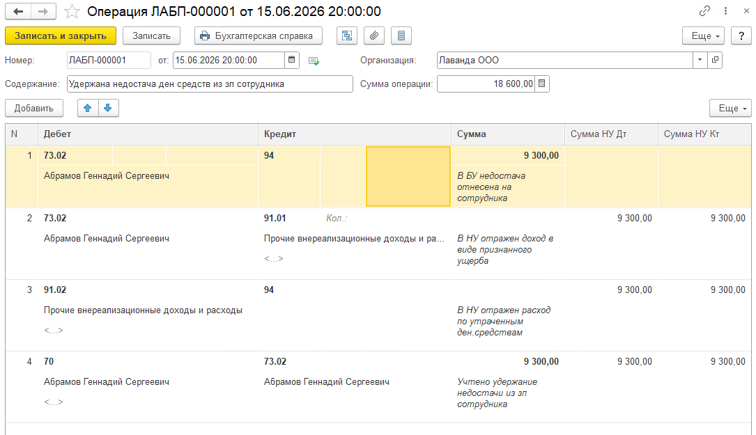
Task: Select debit account 70 in row 4
Action: point(49,362)
